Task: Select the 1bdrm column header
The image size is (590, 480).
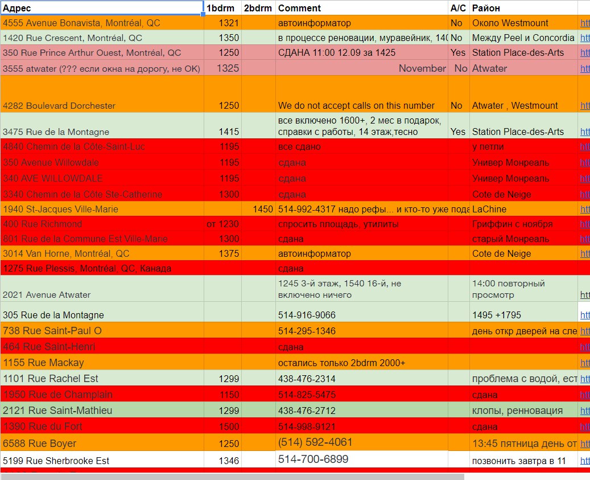Action: click(223, 8)
